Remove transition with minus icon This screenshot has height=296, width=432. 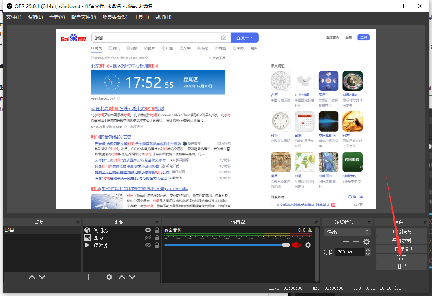click(356, 242)
